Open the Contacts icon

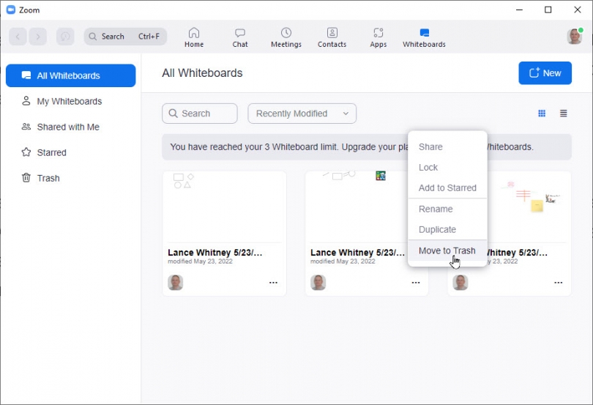tap(332, 33)
